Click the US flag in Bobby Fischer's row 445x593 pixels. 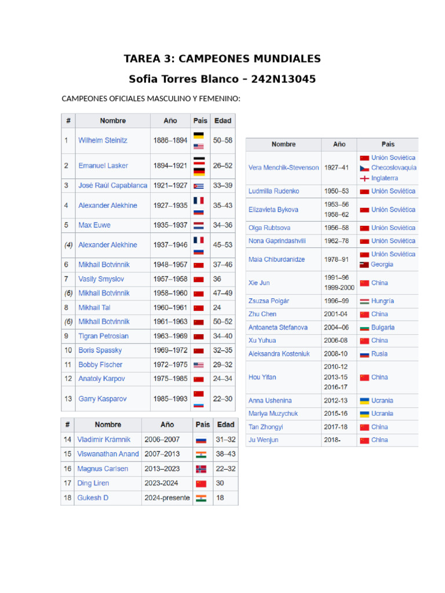pos(199,365)
